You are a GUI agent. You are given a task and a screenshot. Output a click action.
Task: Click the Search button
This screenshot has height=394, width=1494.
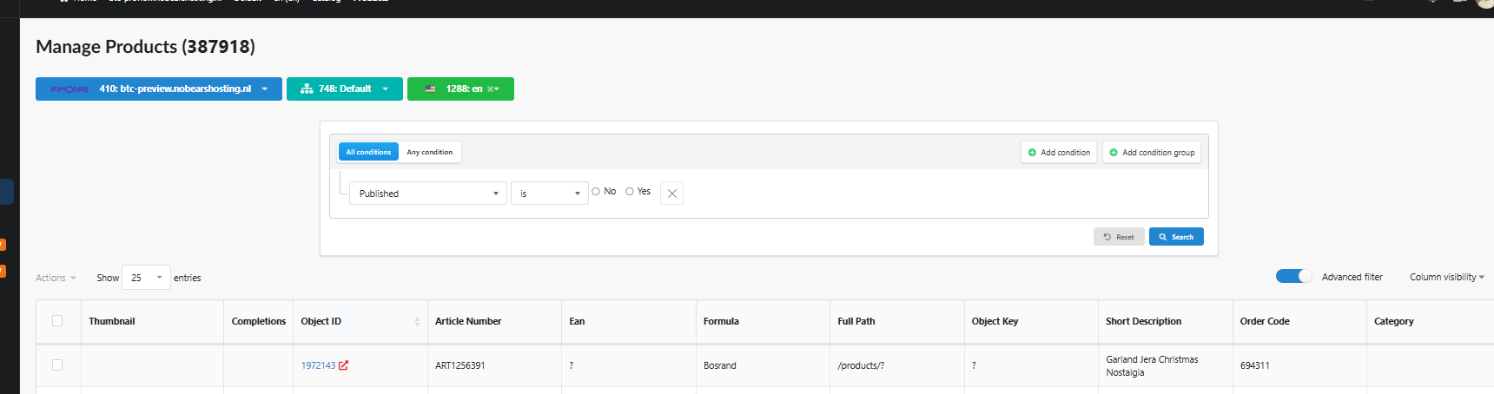pyautogui.click(x=1176, y=237)
